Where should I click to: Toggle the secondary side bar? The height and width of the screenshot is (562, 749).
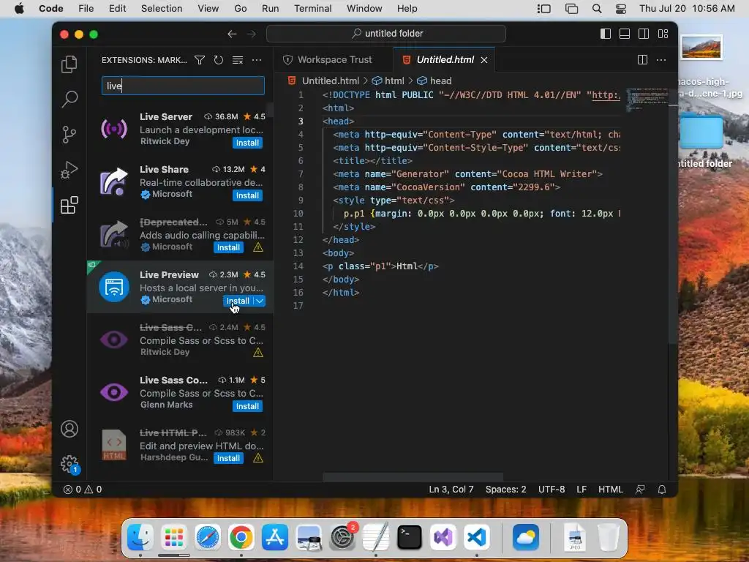pyautogui.click(x=644, y=34)
